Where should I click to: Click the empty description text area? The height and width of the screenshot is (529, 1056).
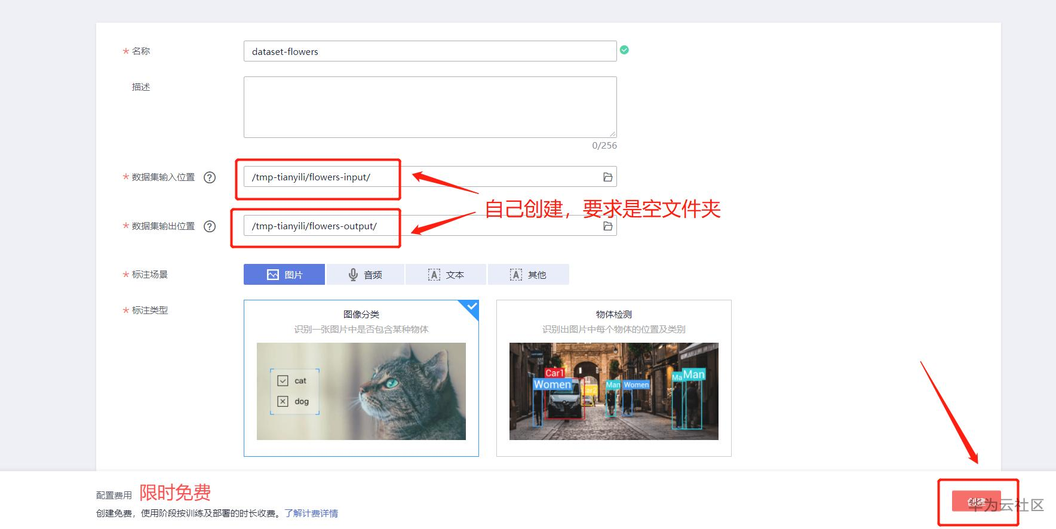point(430,107)
